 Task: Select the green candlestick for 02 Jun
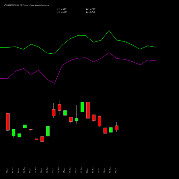pyautogui.click(x=14, y=132)
